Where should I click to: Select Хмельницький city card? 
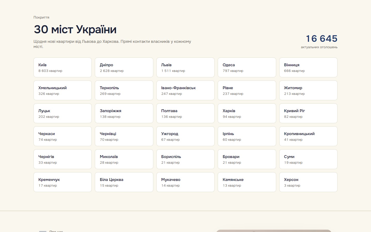tap(63, 90)
